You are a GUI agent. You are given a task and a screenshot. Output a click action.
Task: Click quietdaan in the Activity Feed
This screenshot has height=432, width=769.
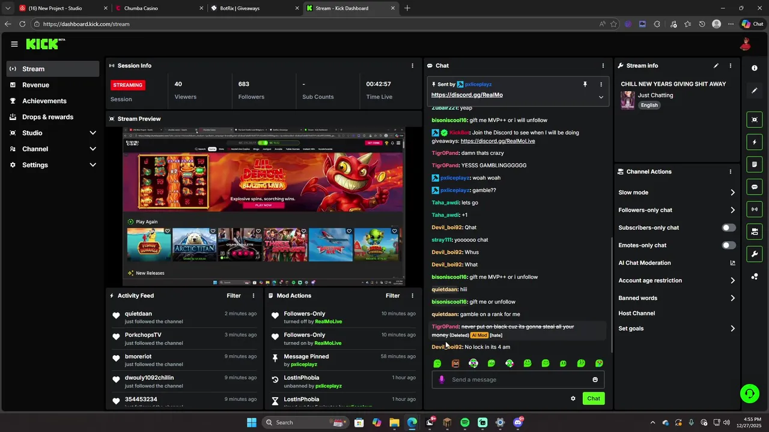tap(138, 314)
